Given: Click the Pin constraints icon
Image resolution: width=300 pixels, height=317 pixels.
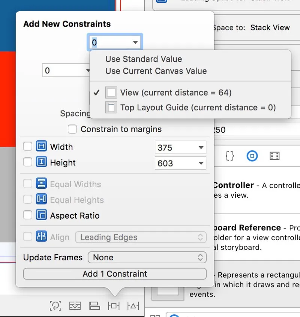Looking at the screenshot, I should [x=114, y=306].
